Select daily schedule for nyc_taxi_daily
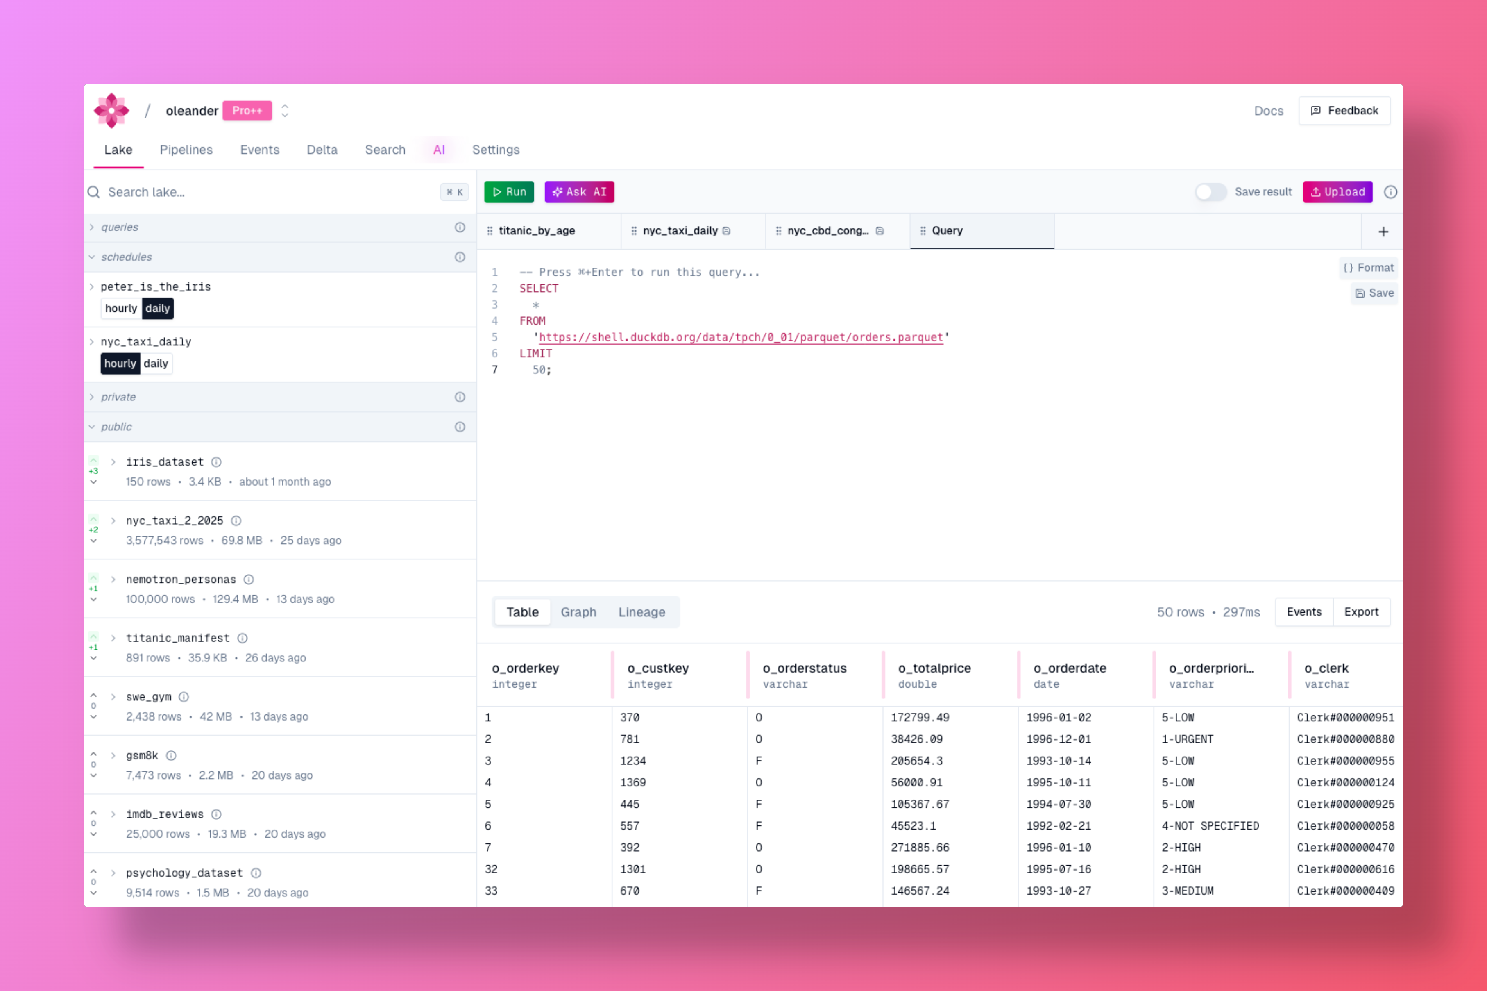The width and height of the screenshot is (1487, 991). click(x=155, y=364)
